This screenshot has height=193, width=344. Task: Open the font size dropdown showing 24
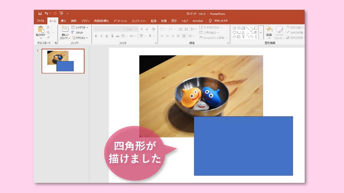133,29
